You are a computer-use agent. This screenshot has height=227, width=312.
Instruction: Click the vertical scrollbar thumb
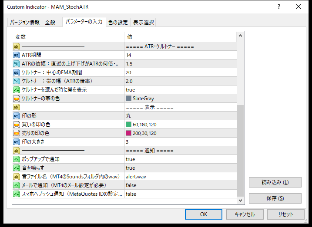(240, 151)
